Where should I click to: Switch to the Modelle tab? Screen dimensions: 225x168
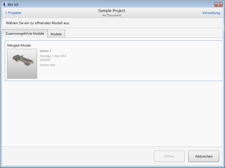pyautogui.click(x=56, y=34)
